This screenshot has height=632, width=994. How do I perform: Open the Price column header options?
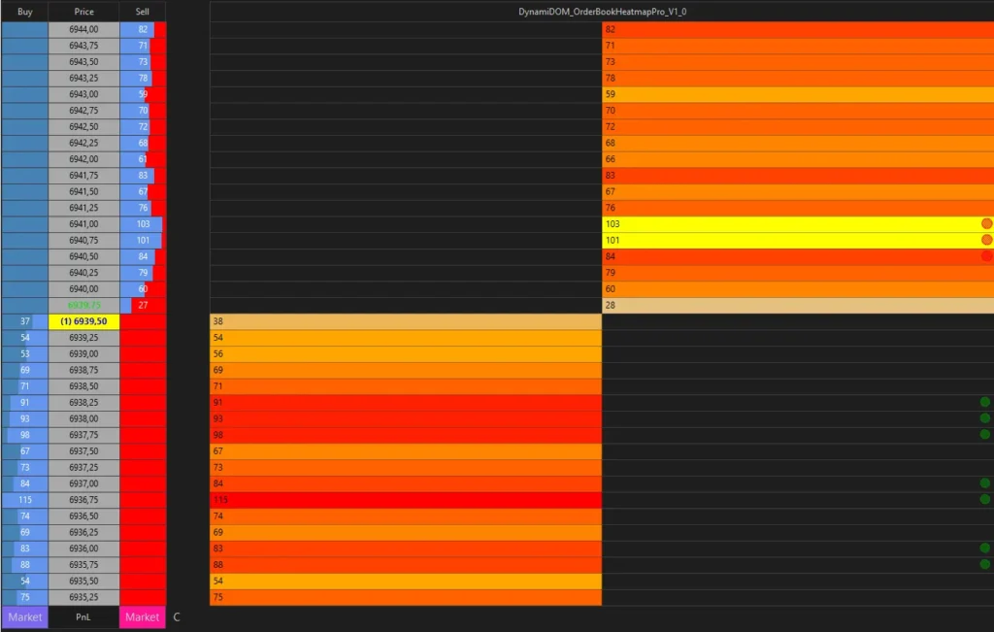coord(83,11)
